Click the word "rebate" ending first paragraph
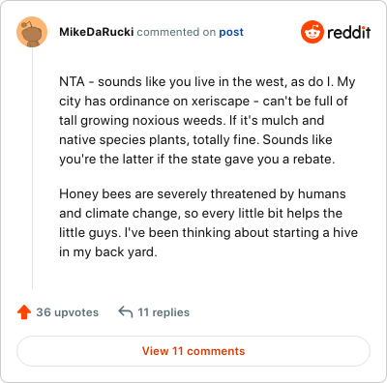Image resolution: width=387 pixels, height=383 pixels. tap(312, 159)
